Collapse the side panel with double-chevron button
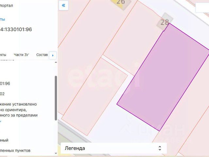The height and width of the screenshot is (157, 209). (x=64, y=6)
